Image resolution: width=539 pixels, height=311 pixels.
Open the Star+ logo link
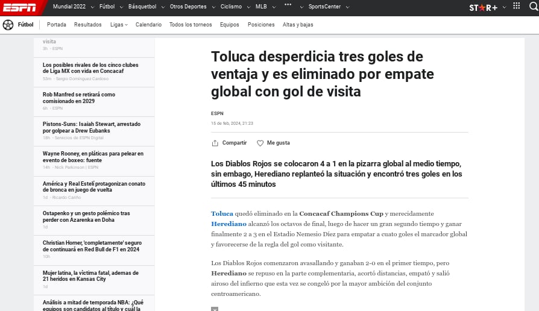pyautogui.click(x=484, y=7)
